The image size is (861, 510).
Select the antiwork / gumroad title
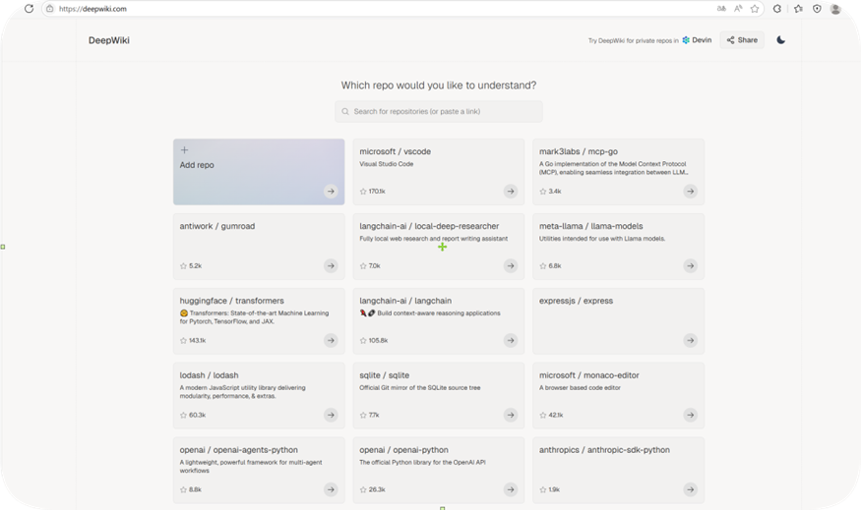[216, 226]
